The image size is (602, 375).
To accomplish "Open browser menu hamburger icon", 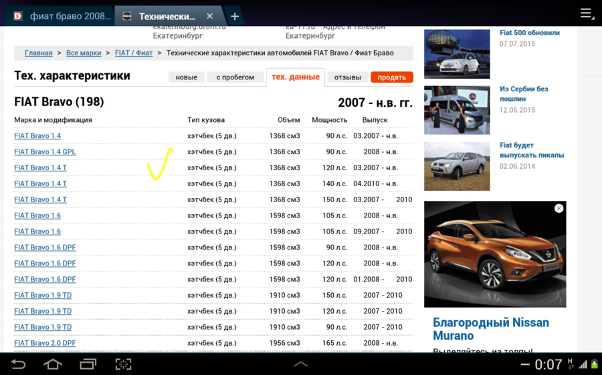I will point(586,13).
